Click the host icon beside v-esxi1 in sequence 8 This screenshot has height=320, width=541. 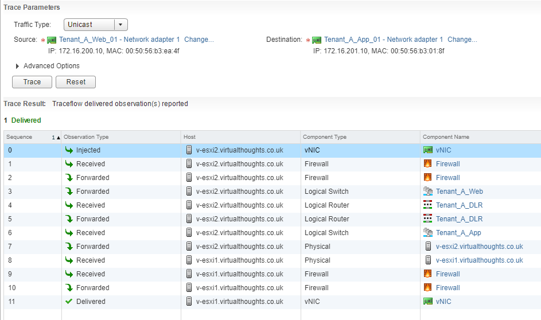point(428,260)
